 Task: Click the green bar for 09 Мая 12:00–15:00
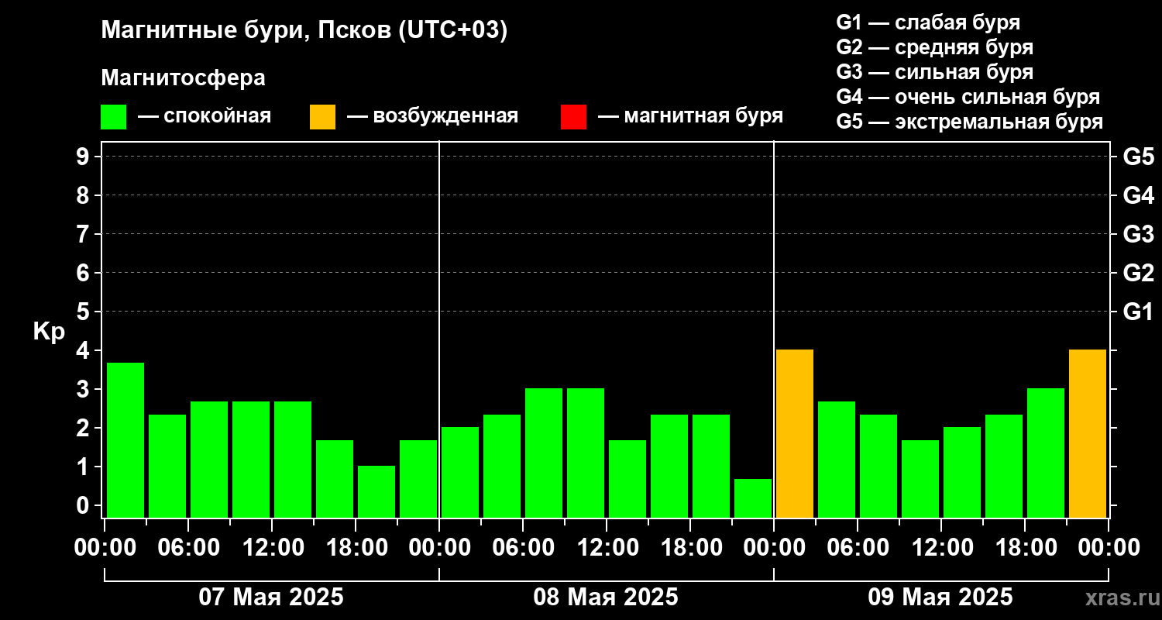pyautogui.click(x=962, y=473)
